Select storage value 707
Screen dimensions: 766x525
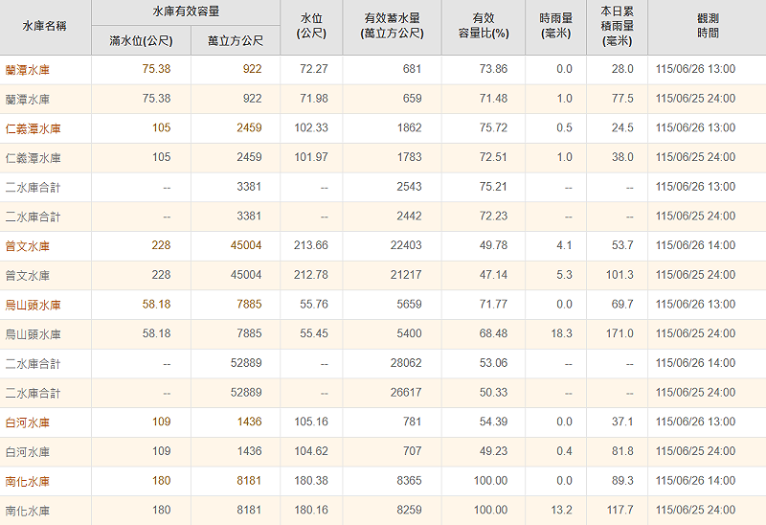412,450
